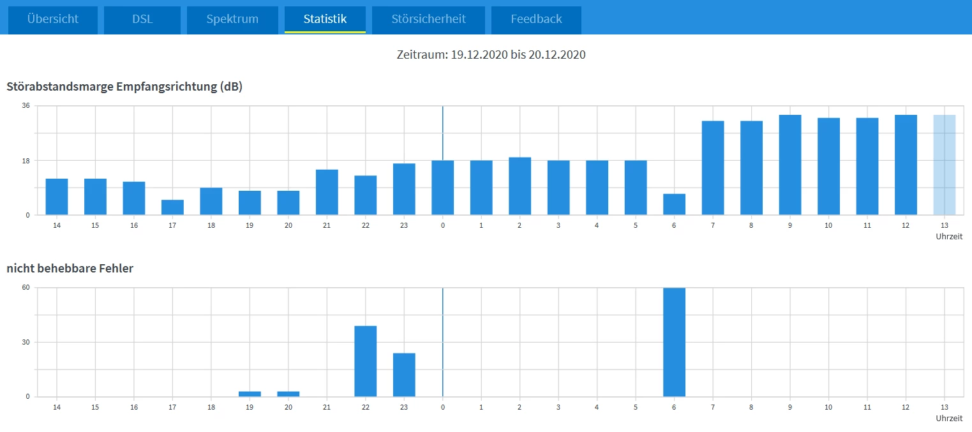Click the hour 2 bar in Störabstandsmarge chart
The image size is (972, 432).
(x=520, y=186)
